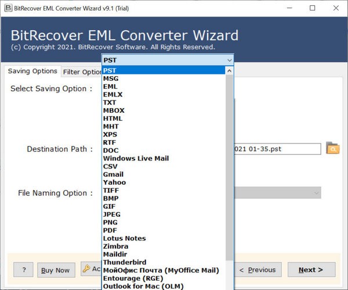Select Windows Live Mail option
Screen dimensions: 348x290
pos(164,159)
